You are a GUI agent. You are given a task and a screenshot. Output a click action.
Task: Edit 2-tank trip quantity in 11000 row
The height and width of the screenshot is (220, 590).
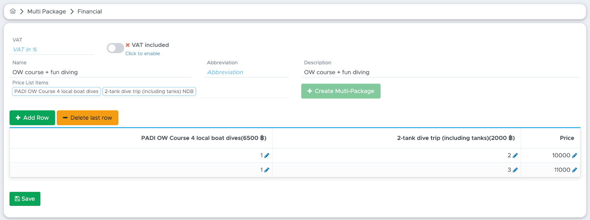click(515, 170)
